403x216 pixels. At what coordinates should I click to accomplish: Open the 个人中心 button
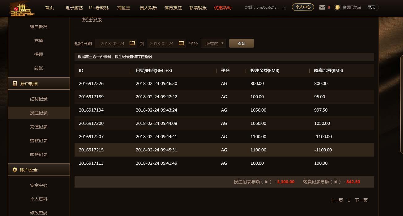[x=303, y=7]
